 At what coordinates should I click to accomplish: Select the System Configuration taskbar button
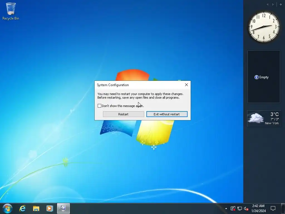[63, 208]
